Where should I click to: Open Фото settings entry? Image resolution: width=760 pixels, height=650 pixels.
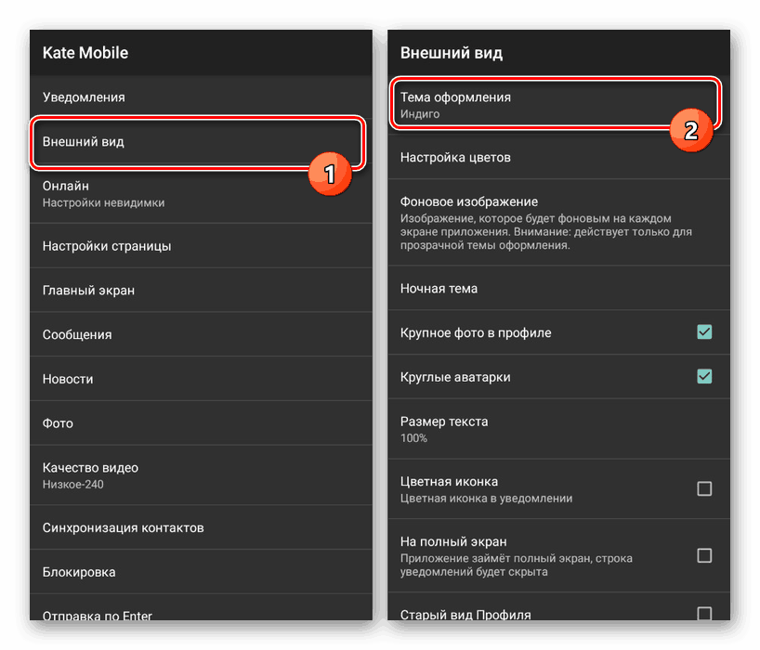58,423
